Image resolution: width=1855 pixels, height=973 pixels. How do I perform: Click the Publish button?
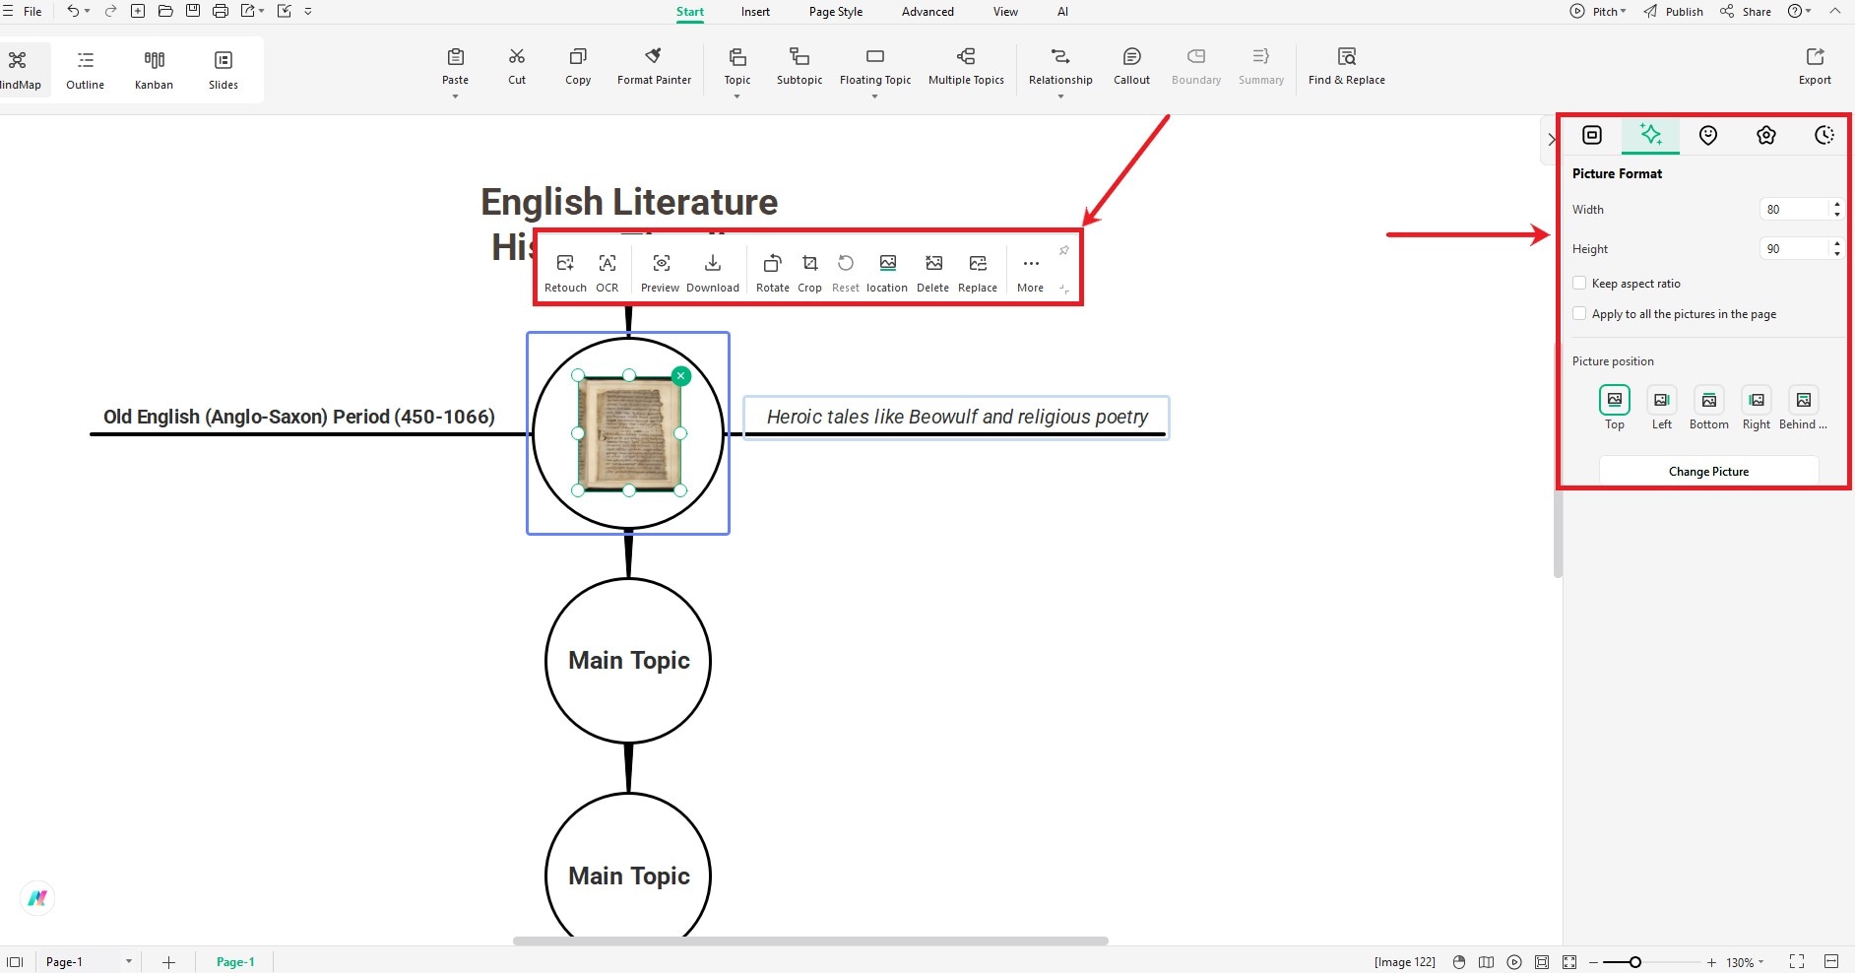[x=1673, y=12]
